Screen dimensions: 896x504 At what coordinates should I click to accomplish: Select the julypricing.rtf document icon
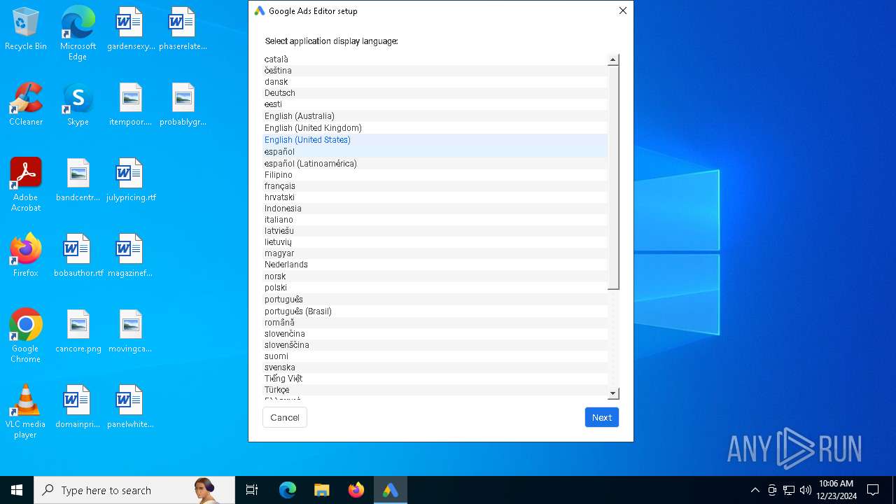pyautogui.click(x=130, y=181)
